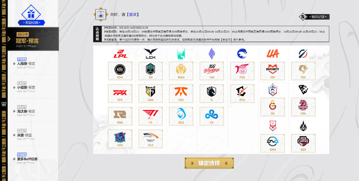
Task: Choose BYG team card
Action: pyautogui.click(x=242, y=93)
